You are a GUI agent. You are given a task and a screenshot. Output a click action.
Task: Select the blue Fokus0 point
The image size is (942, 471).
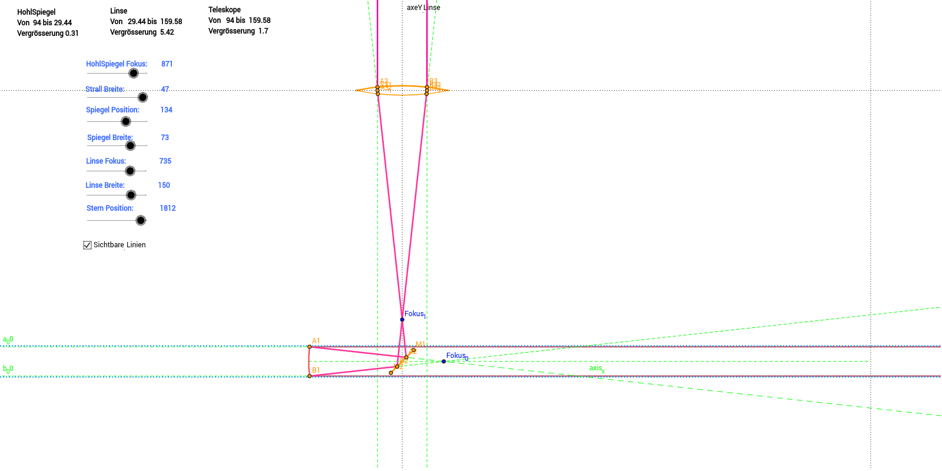[443, 361]
